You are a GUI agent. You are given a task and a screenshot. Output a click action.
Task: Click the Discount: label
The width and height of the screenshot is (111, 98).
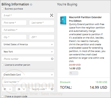pos(65,82)
